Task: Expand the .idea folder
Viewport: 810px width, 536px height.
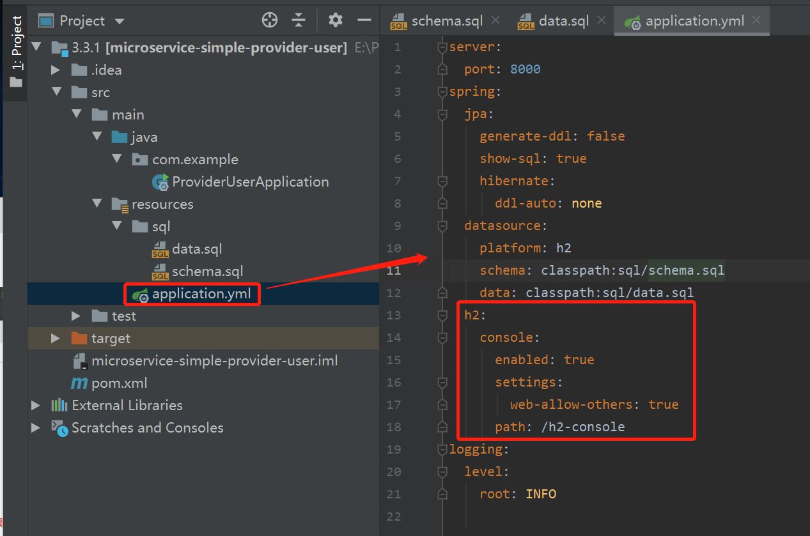Action: 56,70
